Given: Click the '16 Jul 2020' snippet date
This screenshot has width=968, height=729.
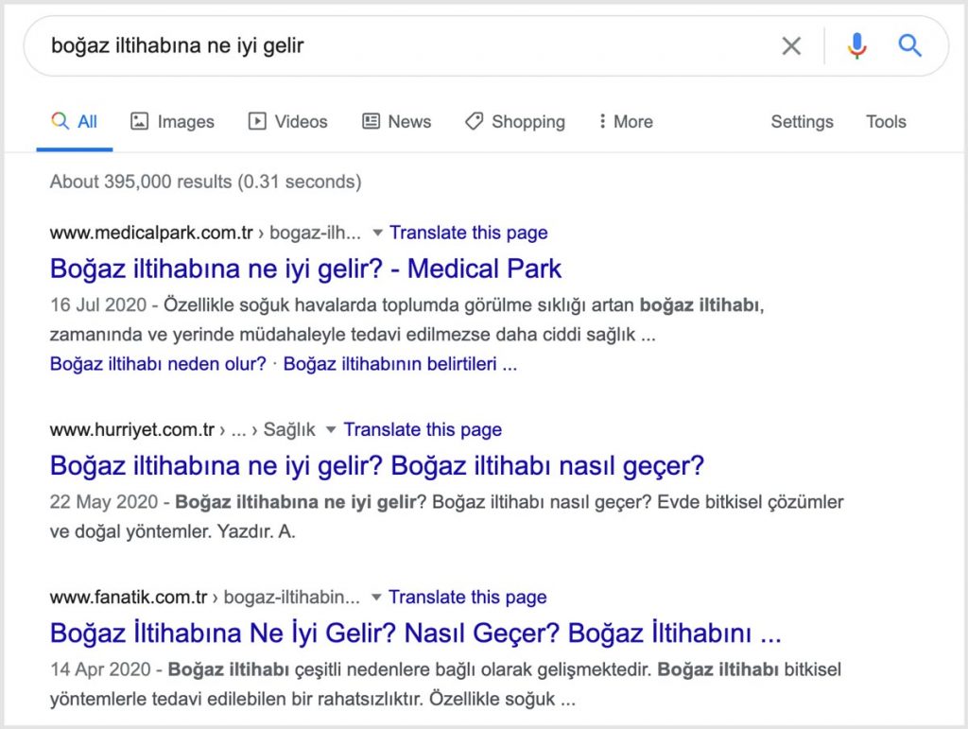Looking at the screenshot, I should 98,305.
